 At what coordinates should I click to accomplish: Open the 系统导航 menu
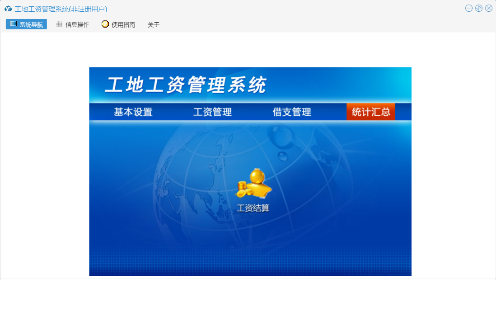[x=31, y=24]
